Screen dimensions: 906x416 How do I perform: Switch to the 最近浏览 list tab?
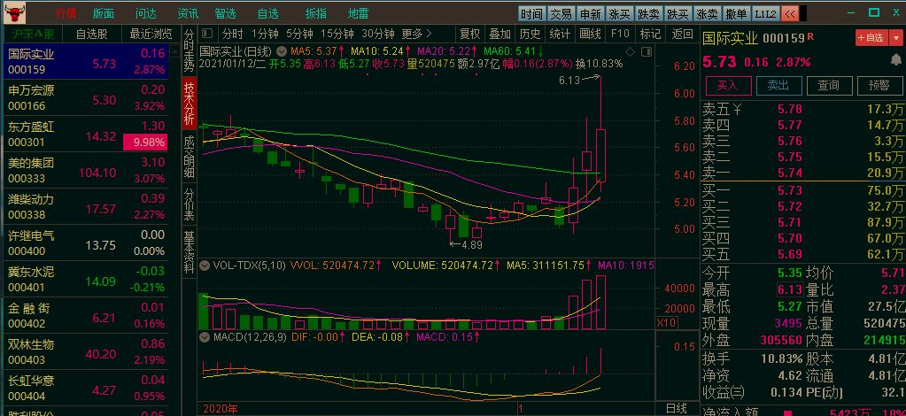tap(151, 34)
